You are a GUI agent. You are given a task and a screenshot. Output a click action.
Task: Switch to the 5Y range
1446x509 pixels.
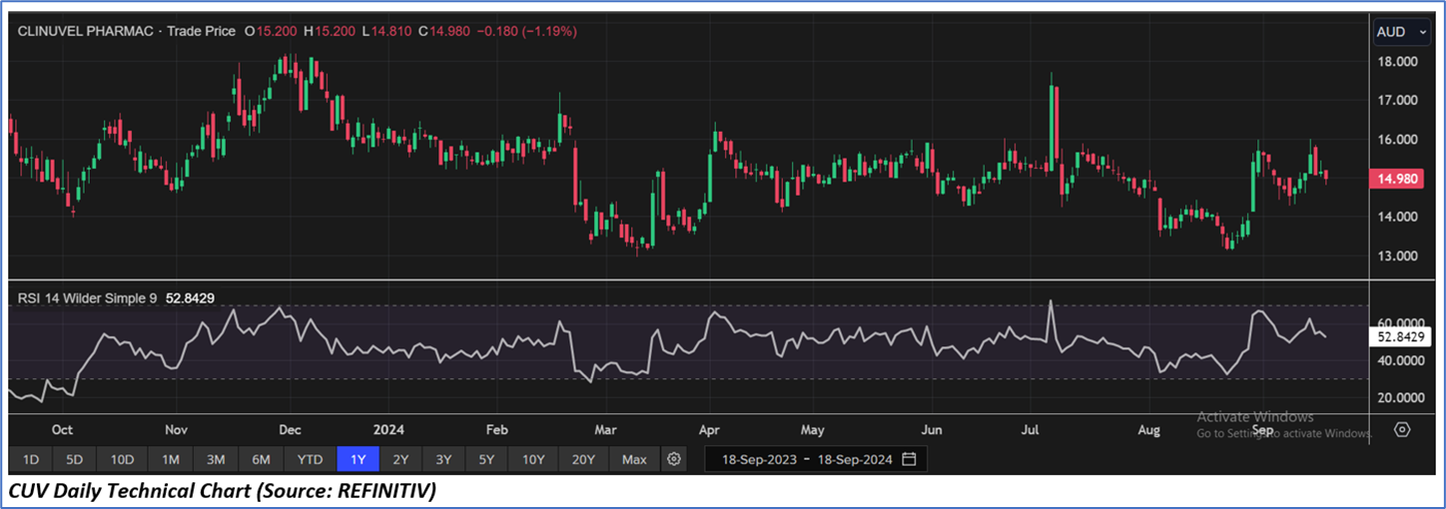(x=486, y=459)
